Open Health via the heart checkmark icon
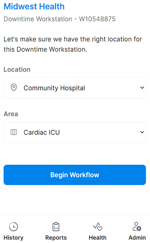 (98, 227)
